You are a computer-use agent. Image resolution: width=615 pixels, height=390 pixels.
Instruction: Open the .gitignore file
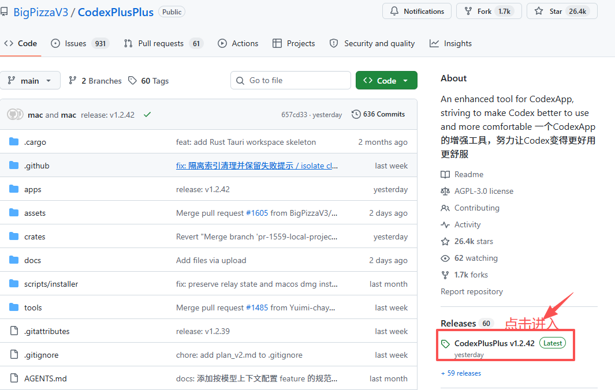tap(41, 355)
